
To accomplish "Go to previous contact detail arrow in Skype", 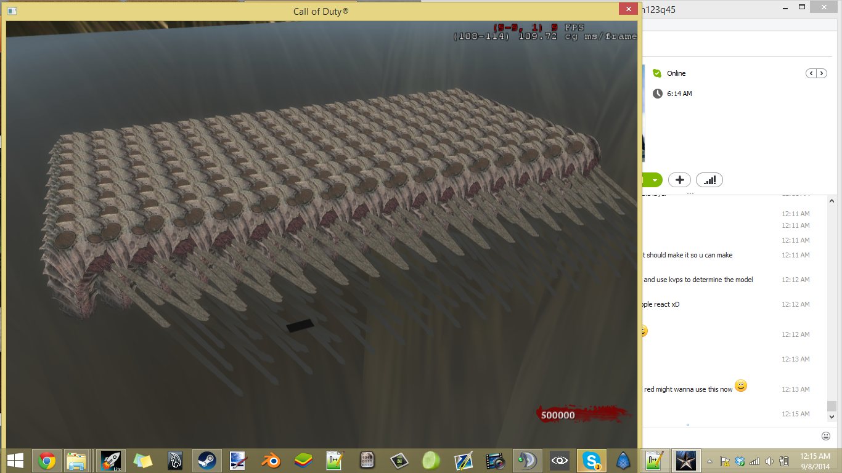I will [x=811, y=73].
